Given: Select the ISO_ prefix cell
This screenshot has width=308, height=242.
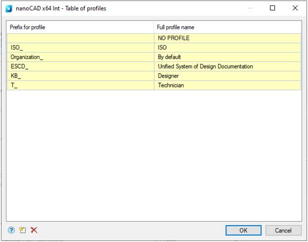Looking at the screenshot, I should 81,48.
